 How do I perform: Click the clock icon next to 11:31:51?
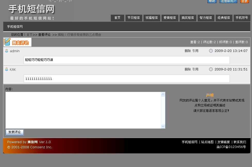point(211,69)
